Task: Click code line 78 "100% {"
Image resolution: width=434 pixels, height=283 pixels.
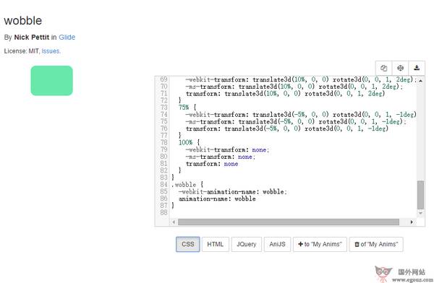Action: click(x=189, y=143)
